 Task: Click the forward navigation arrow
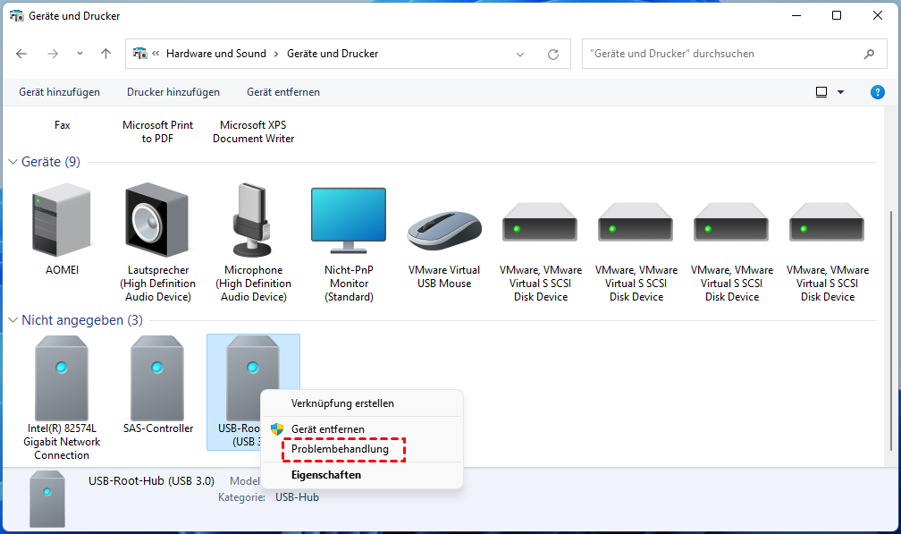point(53,54)
